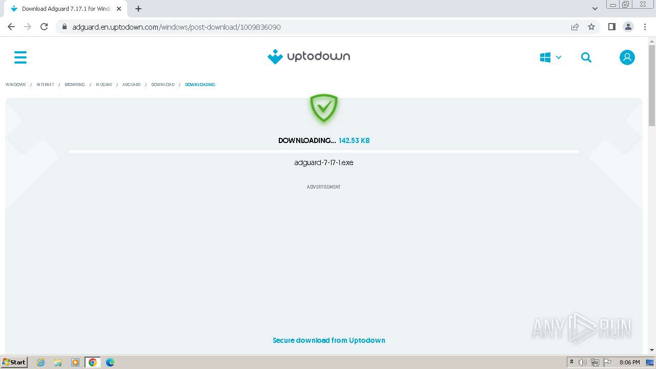Click the Uptodown logo
The image size is (656, 369).
[x=309, y=56]
